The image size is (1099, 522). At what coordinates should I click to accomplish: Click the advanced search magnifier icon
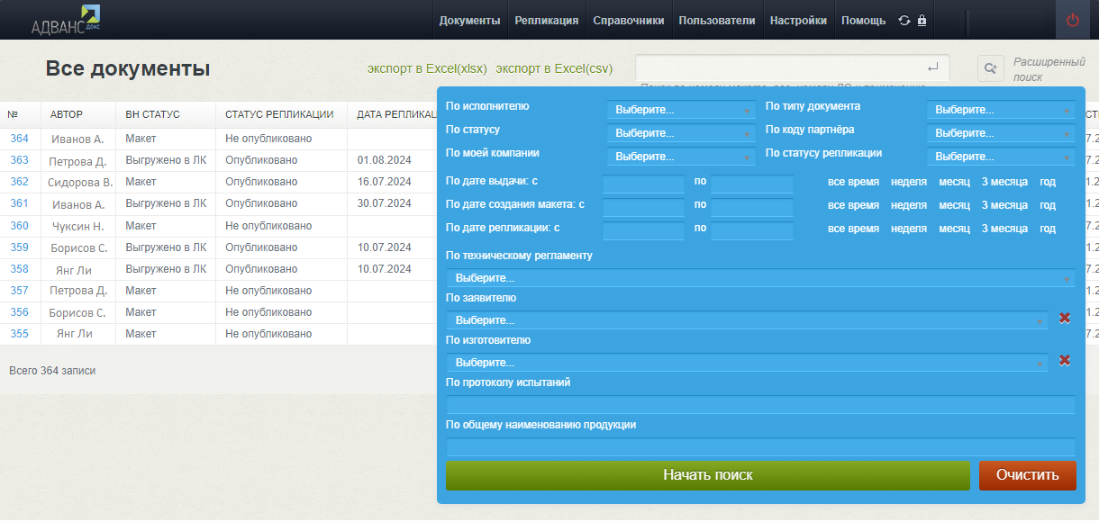tap(991, 68)
